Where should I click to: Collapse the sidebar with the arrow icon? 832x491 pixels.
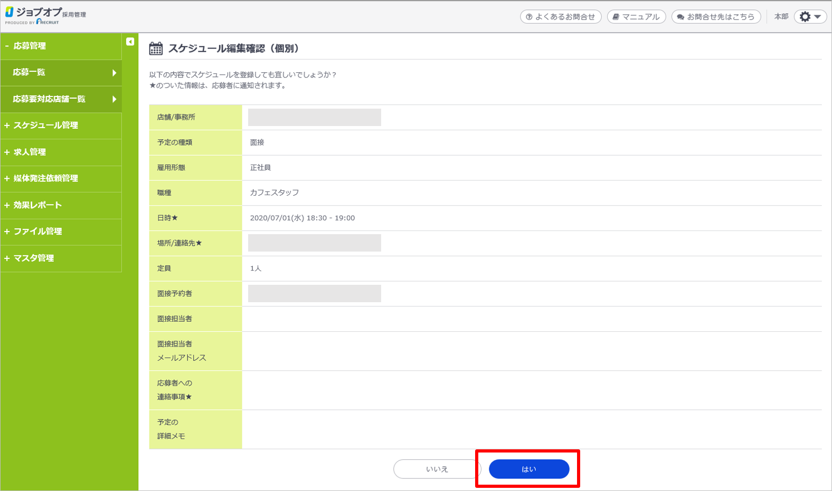130,42
